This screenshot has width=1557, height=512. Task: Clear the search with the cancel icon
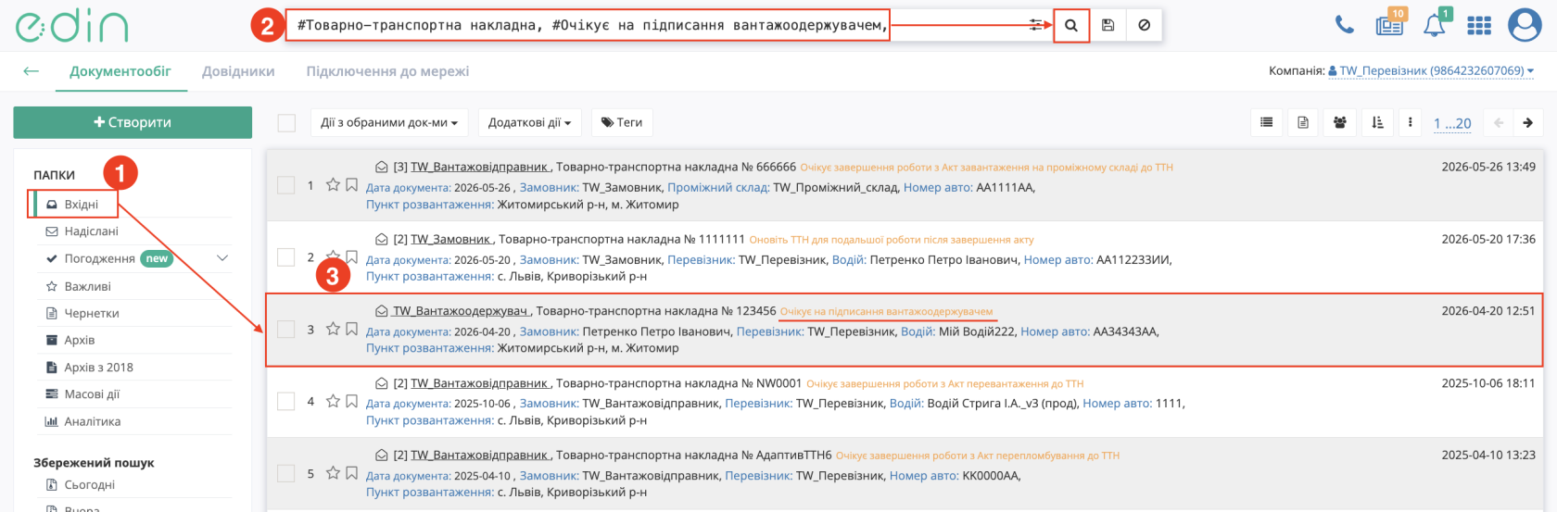coord(1145,25)
